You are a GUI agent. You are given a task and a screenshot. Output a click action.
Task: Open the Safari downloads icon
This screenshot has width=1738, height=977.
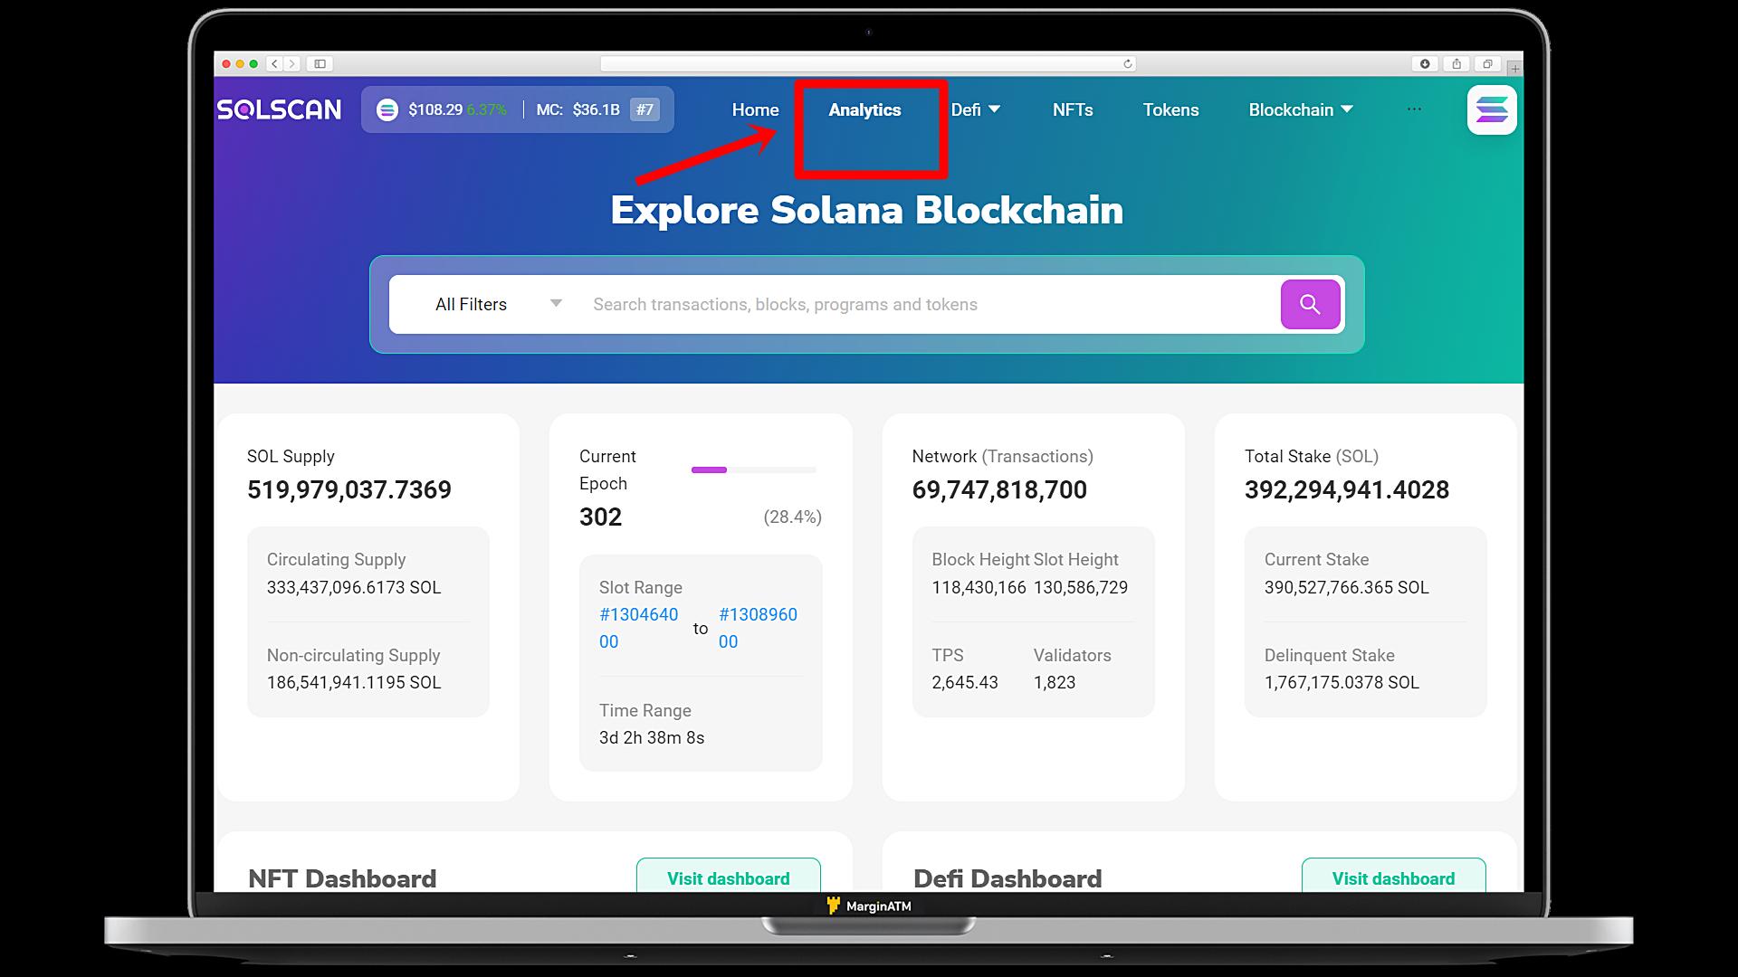[1425, 63]
